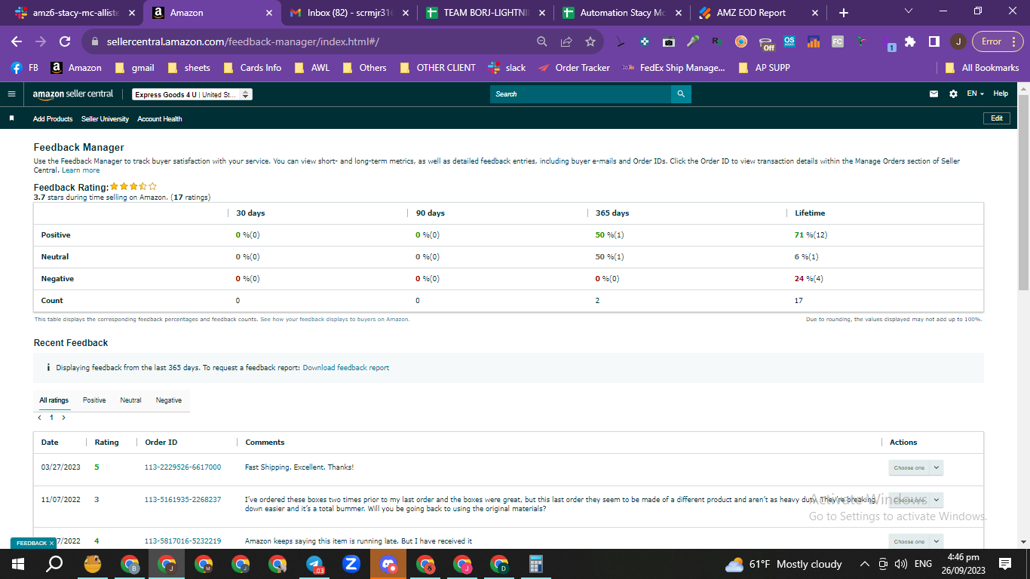Open the Cards Info bookmark folder
This screenshot has height=579, width=1030.
(253, 68)
